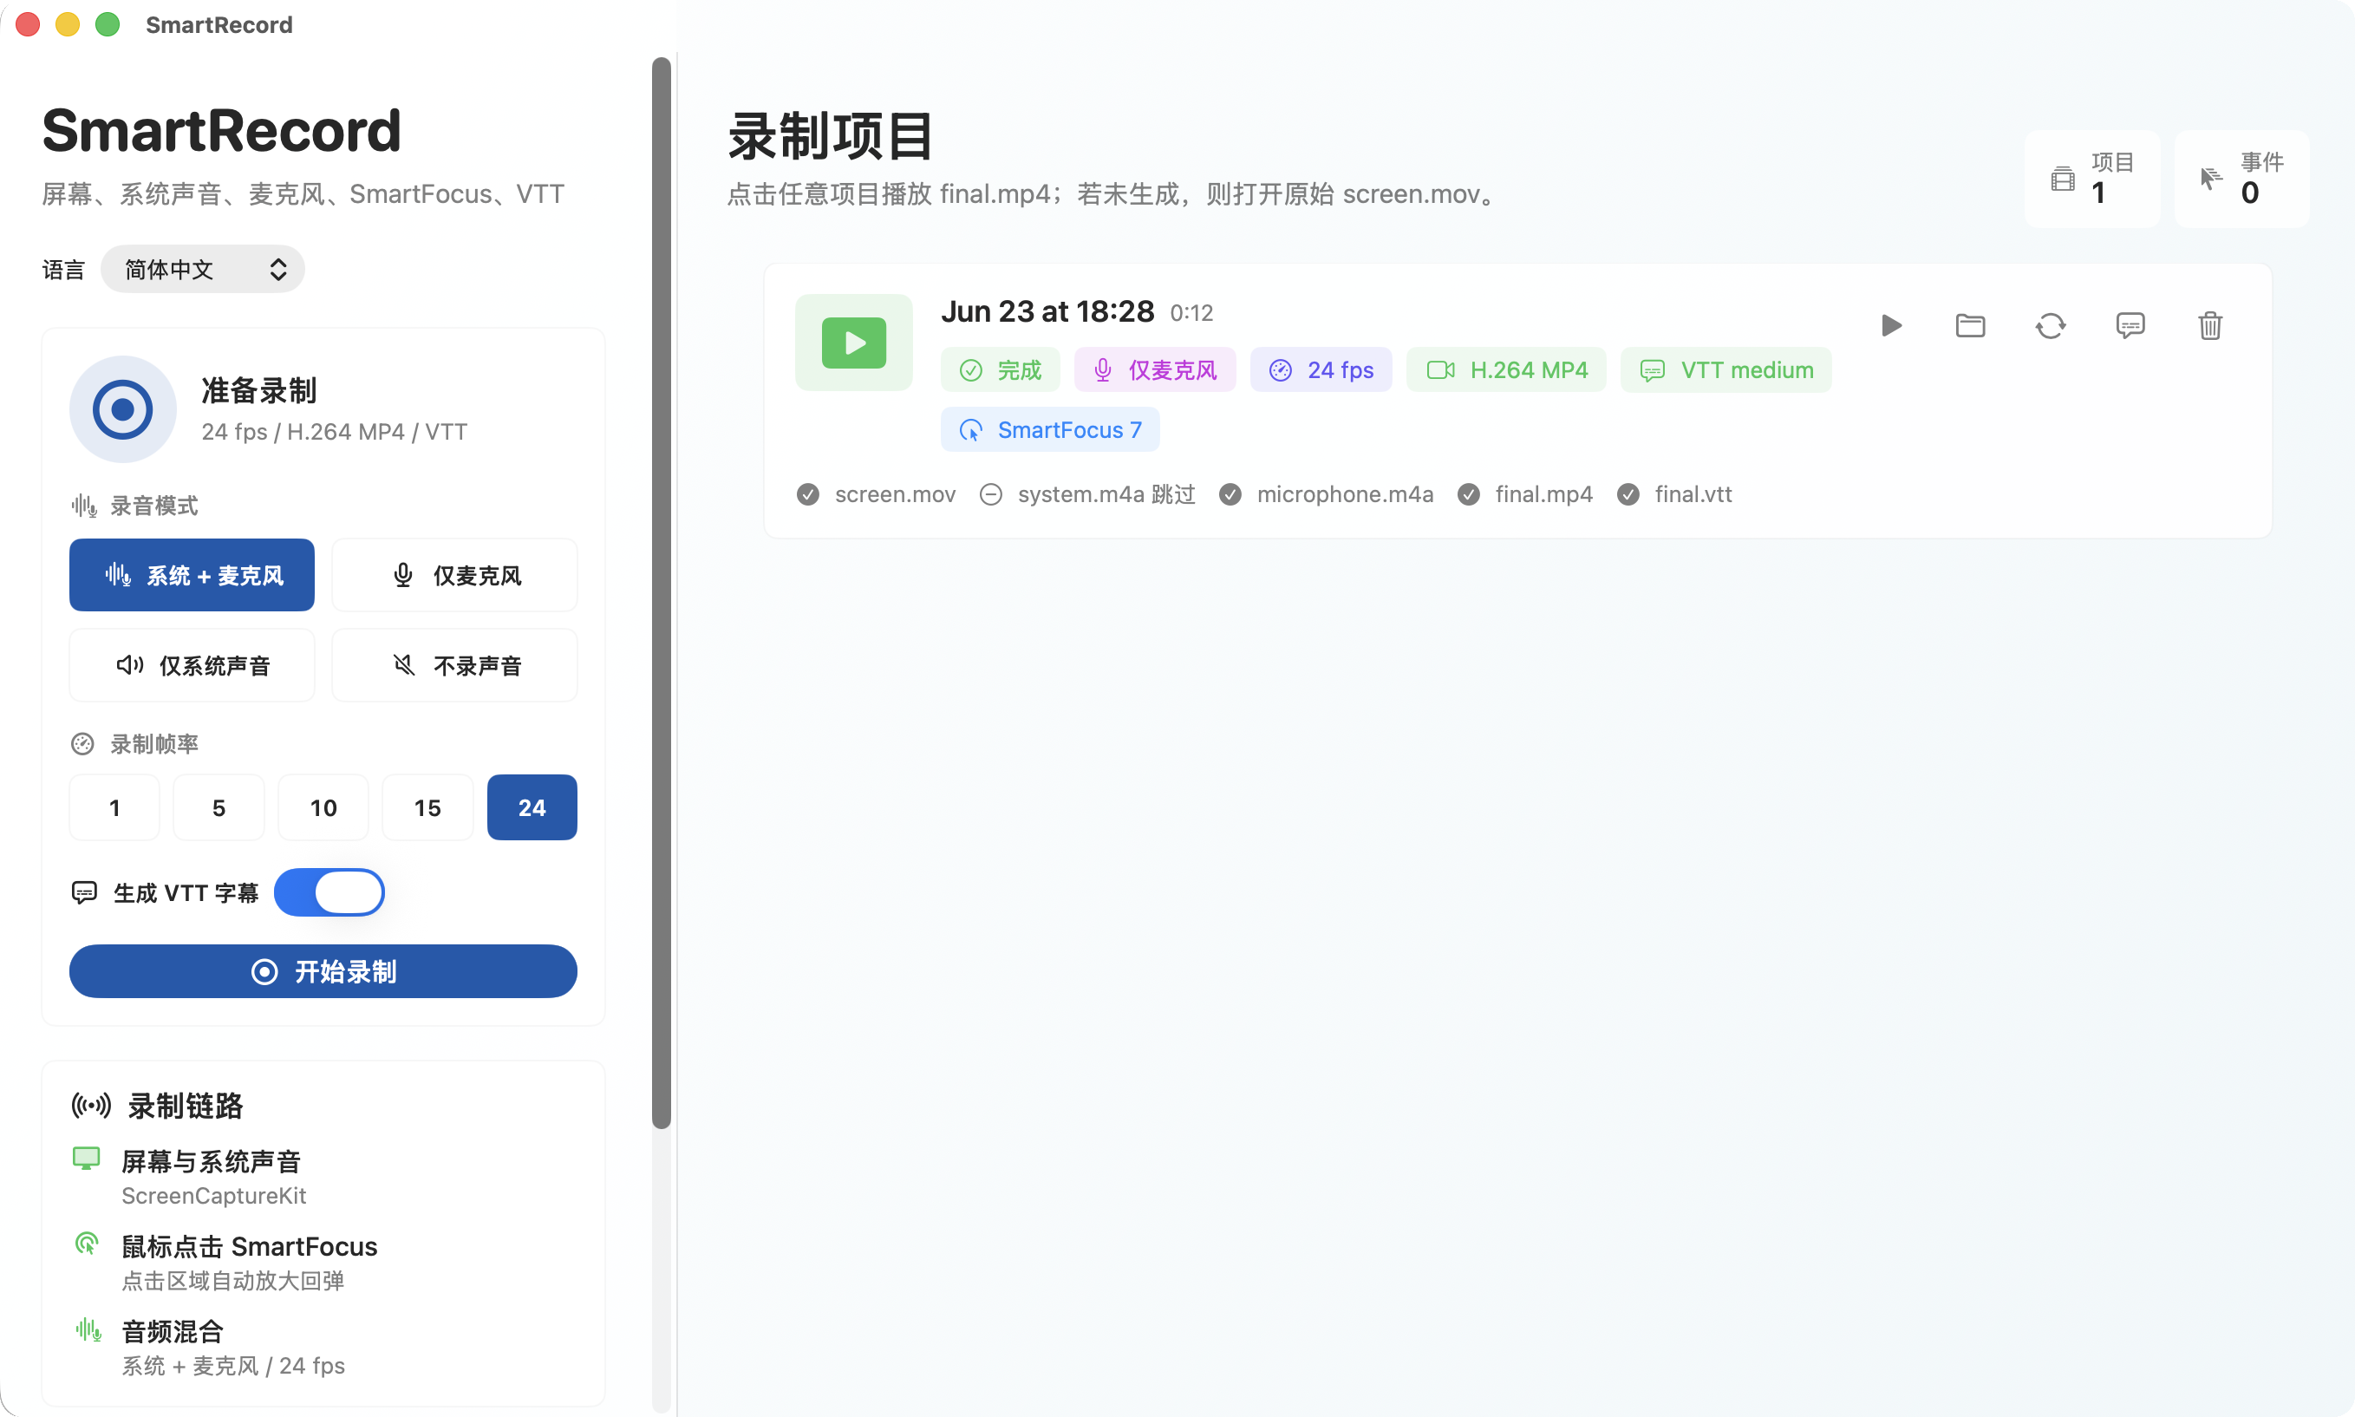Click the sidebar vertical scrollbar
2355x1417 pixels.
pos(662,592)
